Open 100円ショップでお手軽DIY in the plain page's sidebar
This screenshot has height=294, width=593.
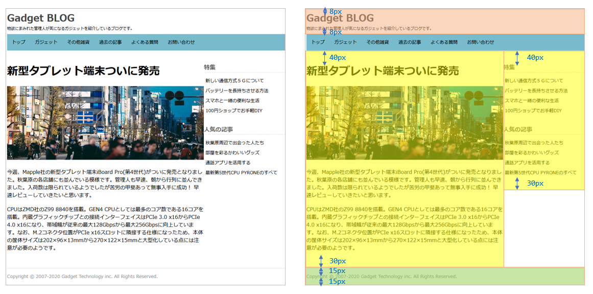(234, 110)
